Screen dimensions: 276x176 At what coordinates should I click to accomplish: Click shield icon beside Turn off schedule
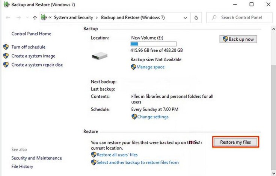point(6,47)
